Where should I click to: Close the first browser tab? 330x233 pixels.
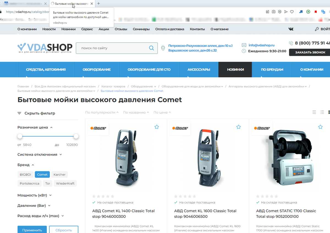tap(46, 4)
